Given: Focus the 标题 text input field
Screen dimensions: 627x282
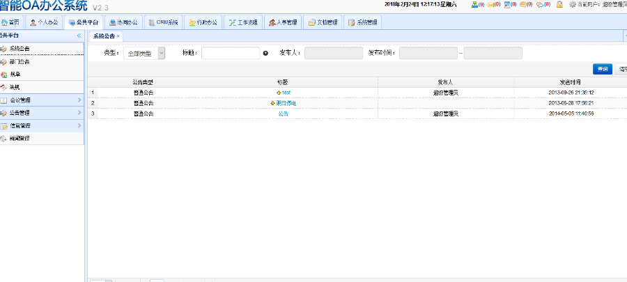Looking at the screenshot, I should click(231, 53).
